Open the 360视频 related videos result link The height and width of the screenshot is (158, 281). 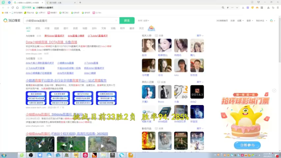(x=67, y=134)
